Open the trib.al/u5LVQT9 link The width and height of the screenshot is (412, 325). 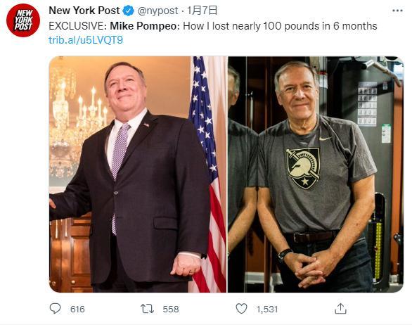pyautogui.click(x=86, y=40)
